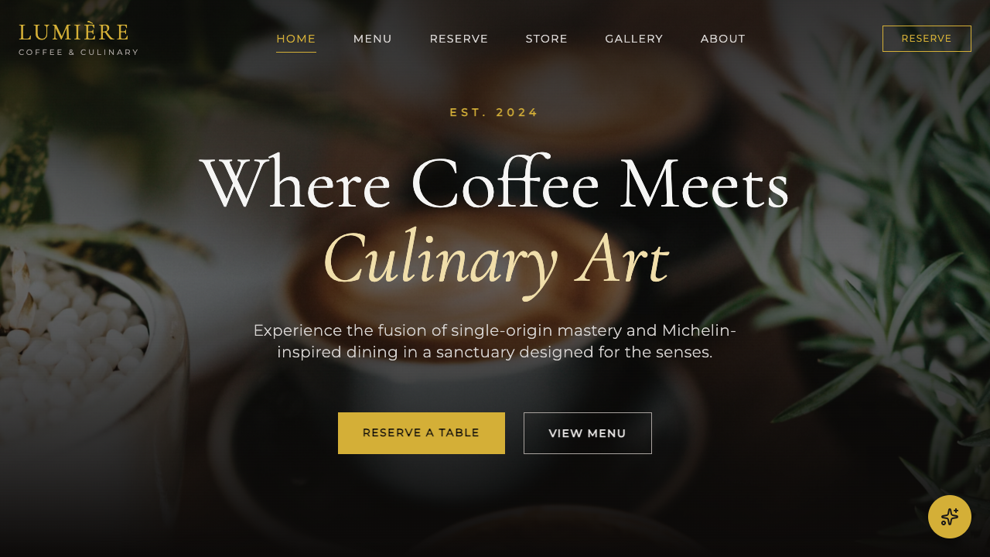The image size is (990, 557).
Task: Visit the Gallery nav link
Action: point(634,39)
